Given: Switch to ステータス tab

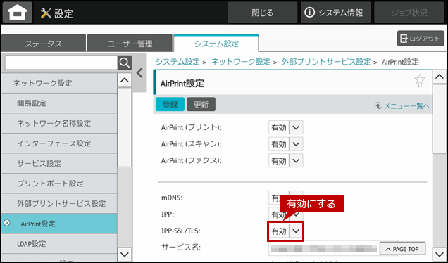Looking at the screenshot, I should tap(44, 44).
